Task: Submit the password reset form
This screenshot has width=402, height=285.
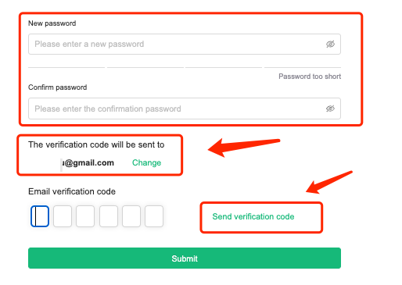Action: (x=185, y=258)
